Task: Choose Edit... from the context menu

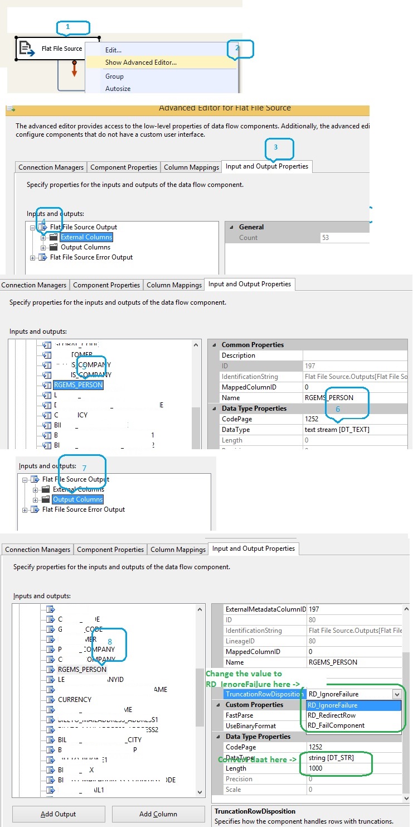Action: tap(113, 50)
